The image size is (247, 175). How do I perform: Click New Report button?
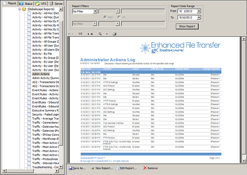pyautogui.click(x=102, y=168)
